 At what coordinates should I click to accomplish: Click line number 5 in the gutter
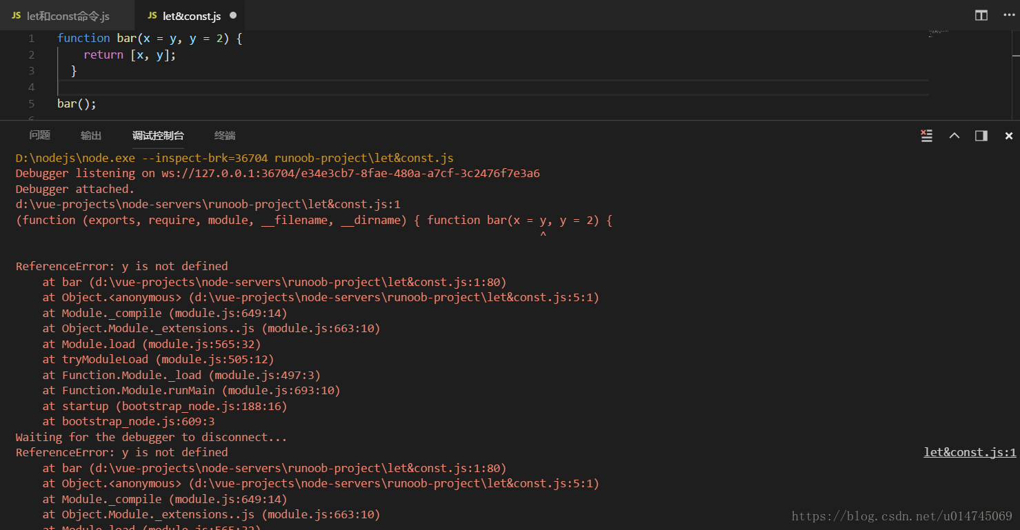tap(31, 103)
